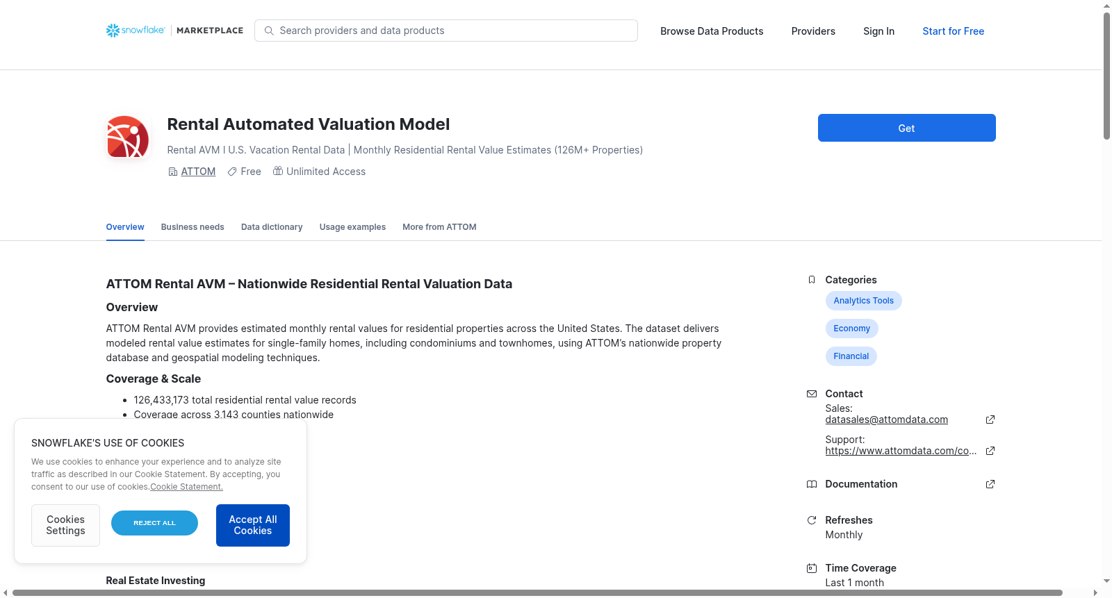Viewport: 1112px width, 598px height.
Task: Click Accept All Cookies button
Action: pyautogui.click(x=253, y=525)
